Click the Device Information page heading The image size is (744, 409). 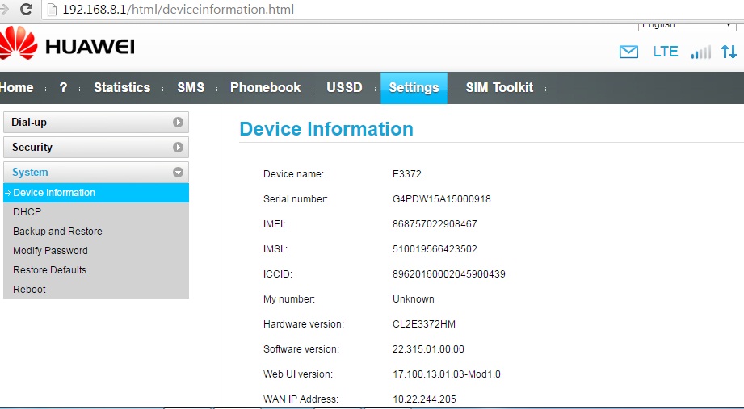[x=326, y=129]
